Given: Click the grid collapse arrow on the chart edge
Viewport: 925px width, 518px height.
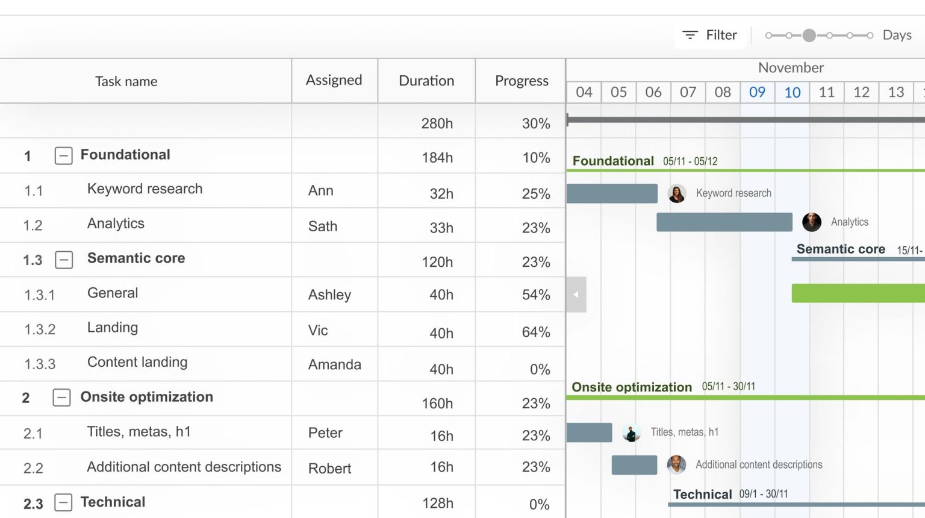Looking at the screenshot, I should (x=576, y=295).
